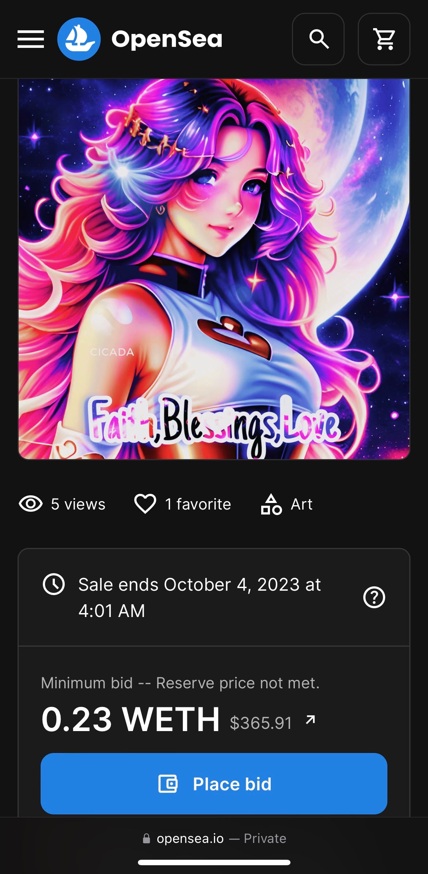Favorite the NFT with heart icon

145,504
